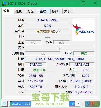This screenshot has width=101, height=108.
Task: Open the 基准 benchmark tab
Action: [44, 11]
